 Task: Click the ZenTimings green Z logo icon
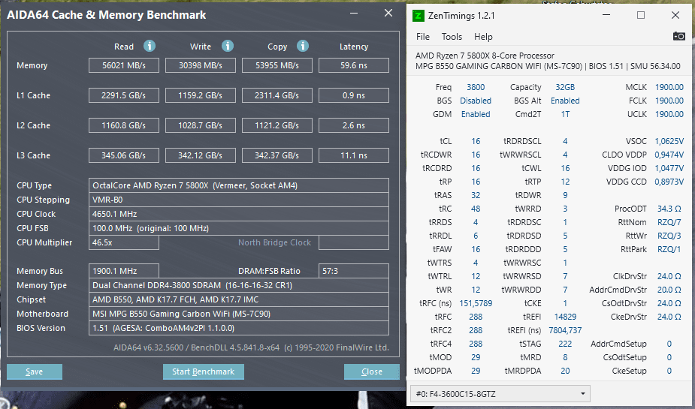point(418,16)
